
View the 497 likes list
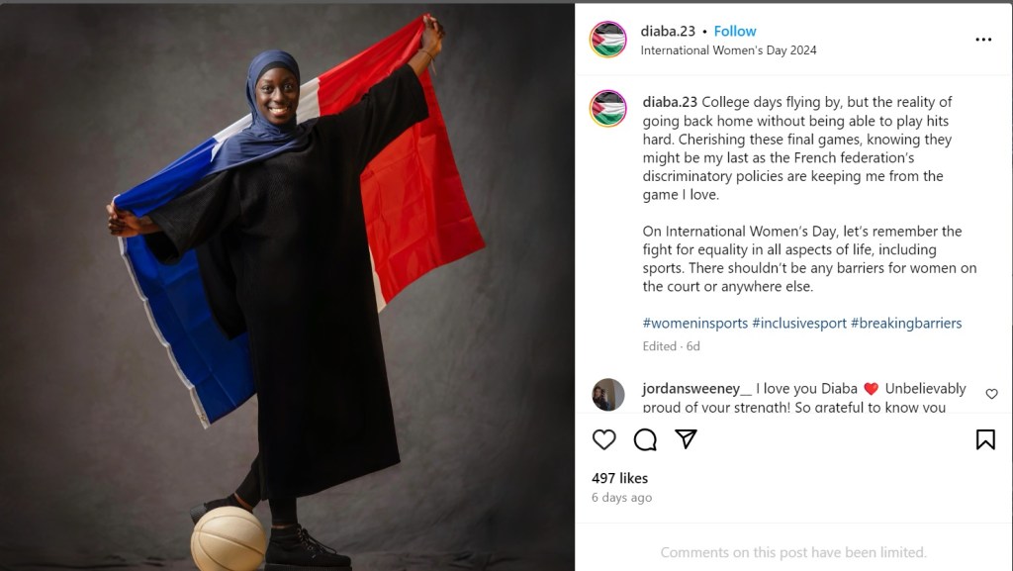tap(619, 478)
